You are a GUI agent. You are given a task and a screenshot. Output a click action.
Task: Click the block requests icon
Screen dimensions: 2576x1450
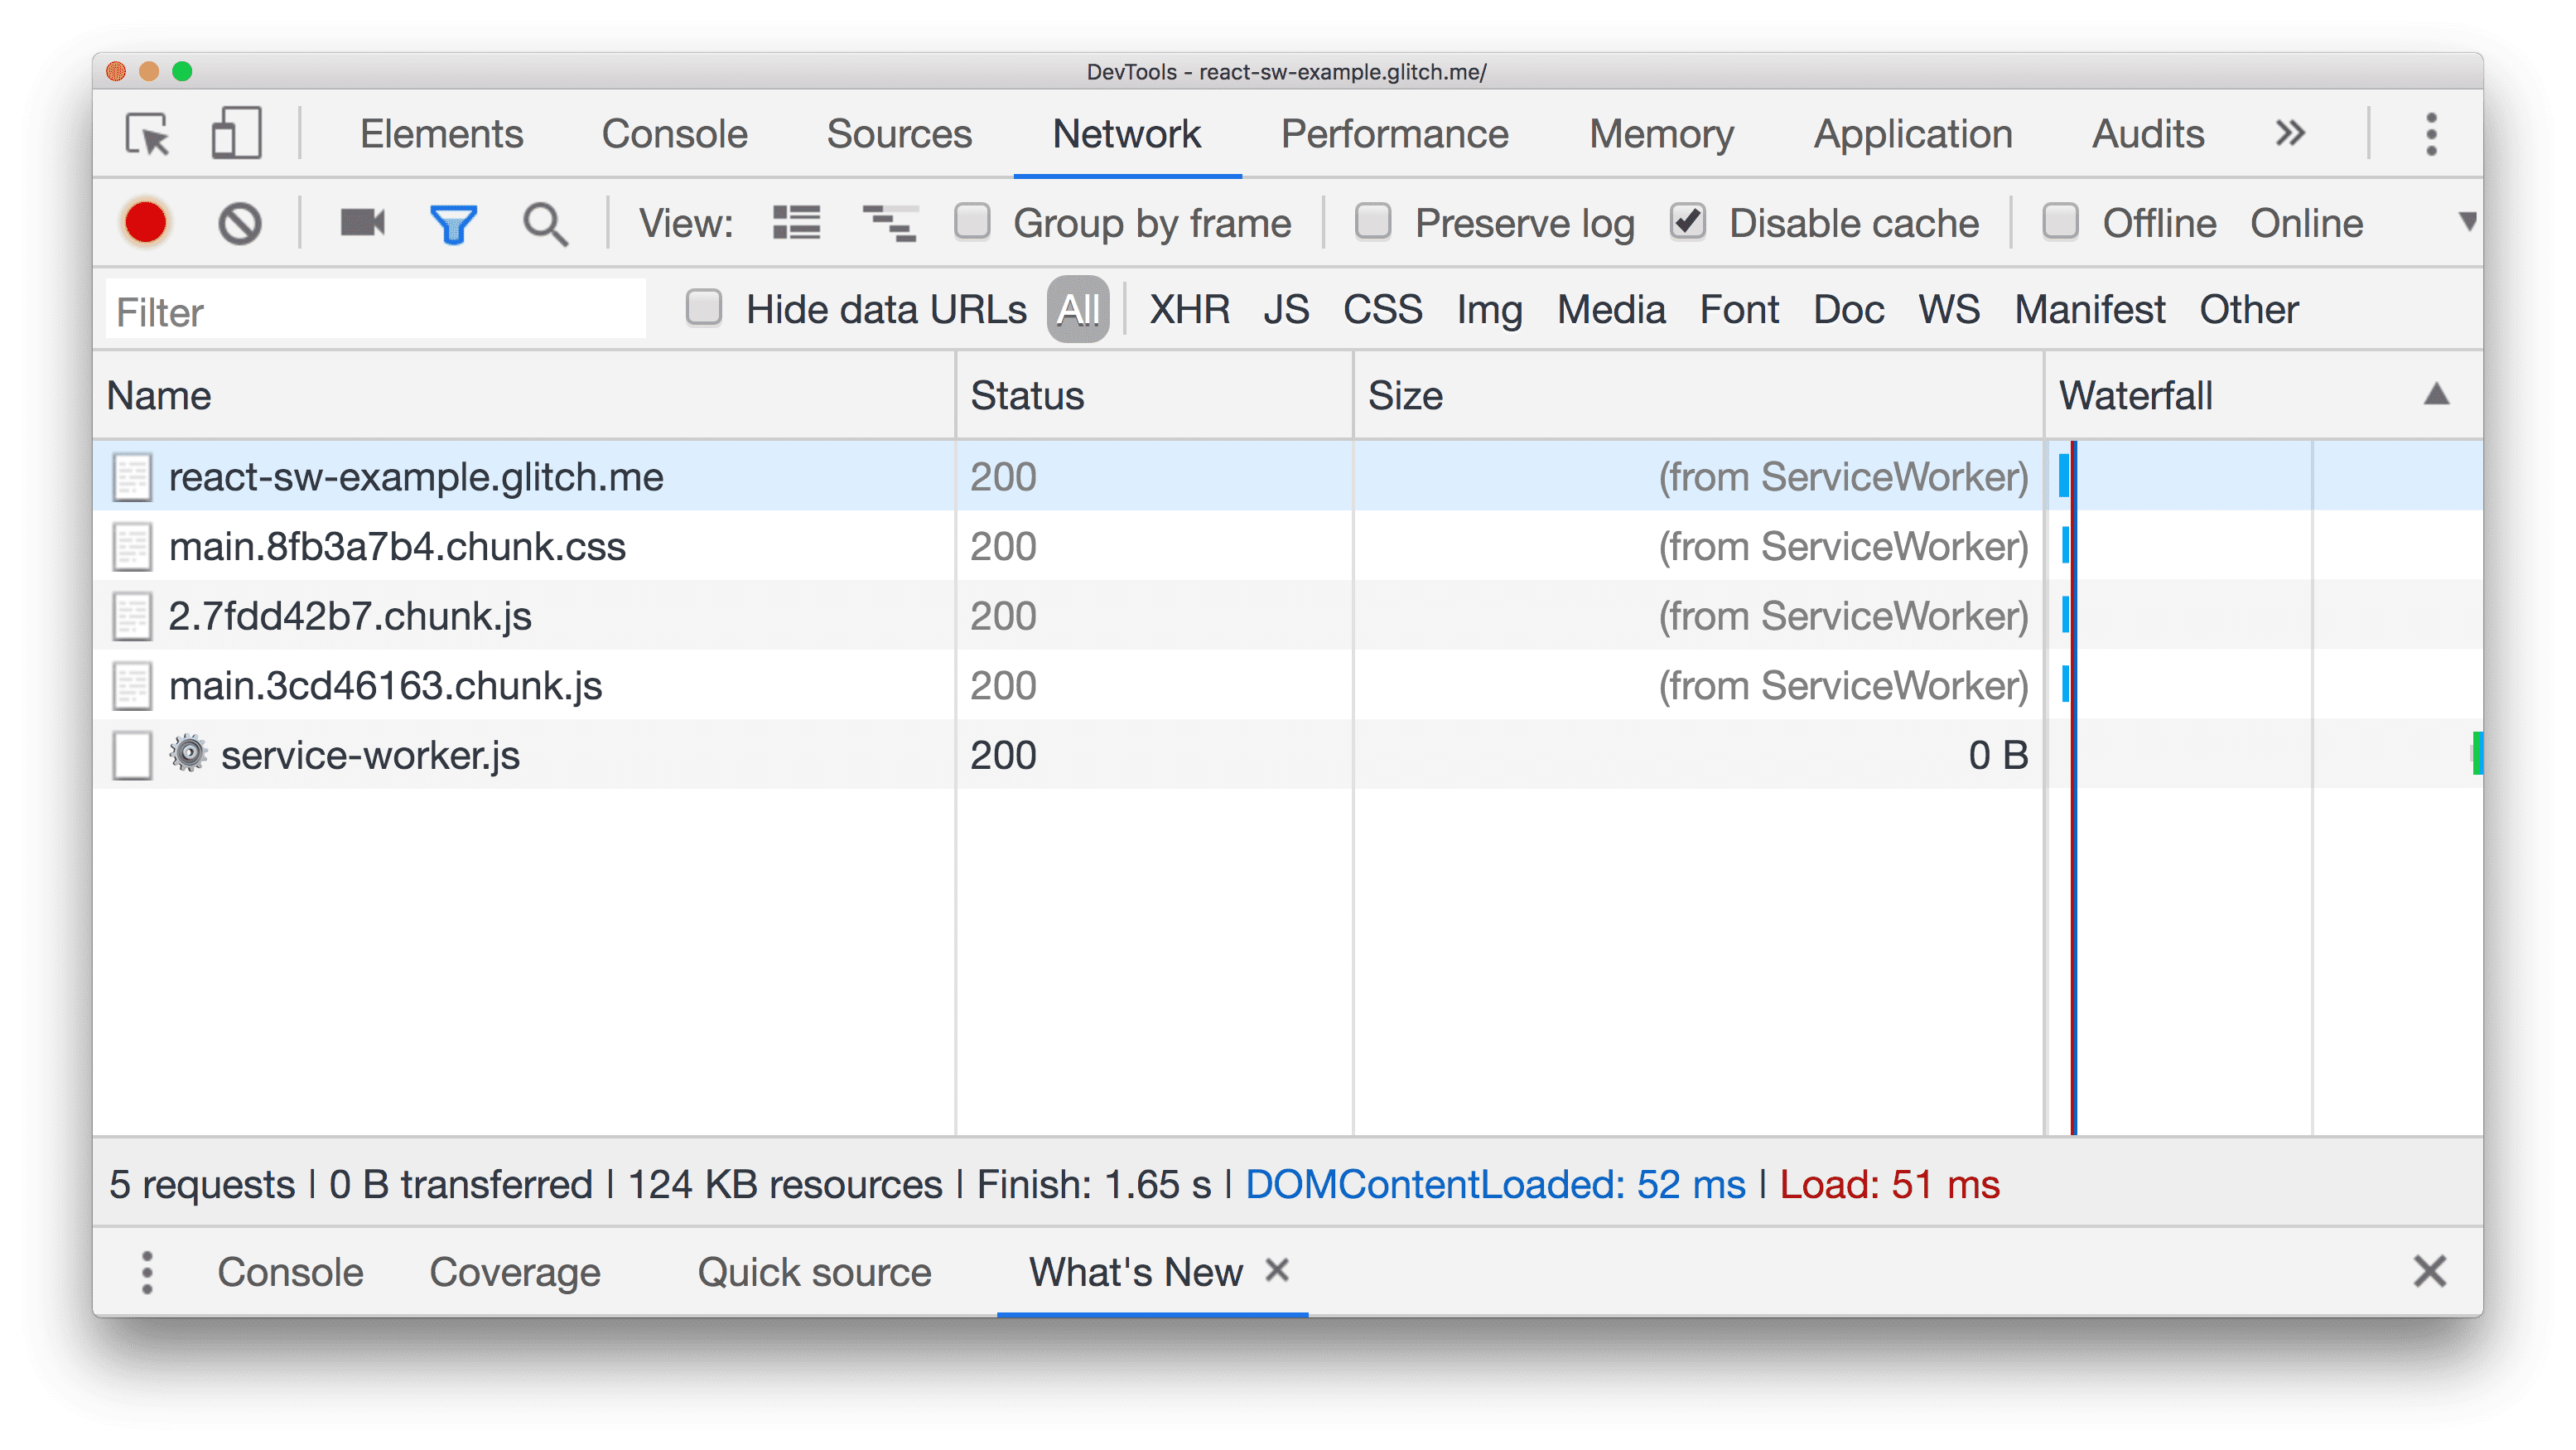239,221
